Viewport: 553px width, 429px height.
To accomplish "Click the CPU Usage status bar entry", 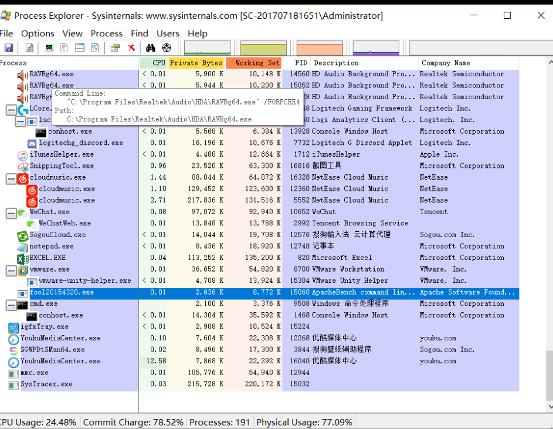I will pos(39,423).
